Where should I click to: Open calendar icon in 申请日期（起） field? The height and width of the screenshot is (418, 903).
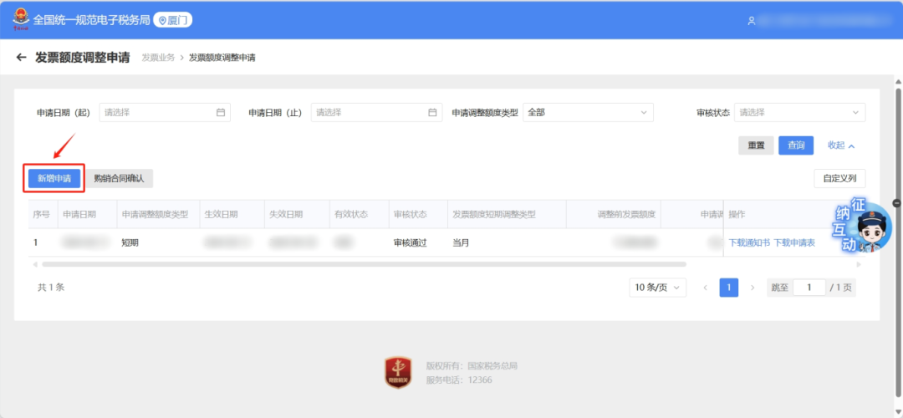pyautogui.click(x=221, y=112)
